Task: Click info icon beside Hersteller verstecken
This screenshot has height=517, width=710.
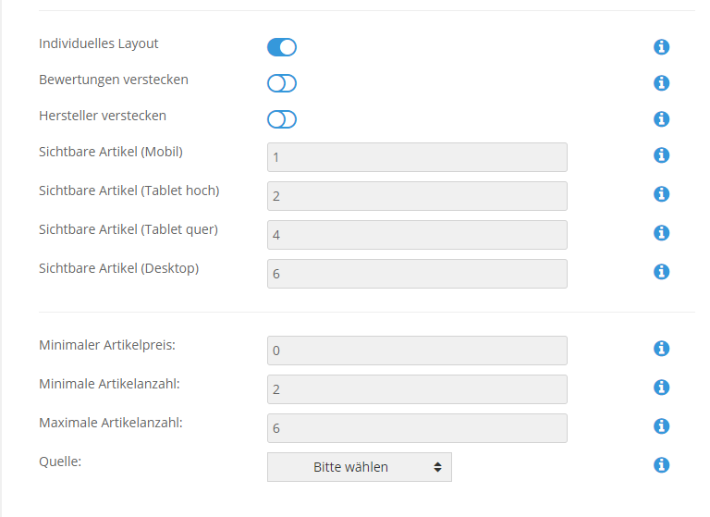Action: point(661,119)
